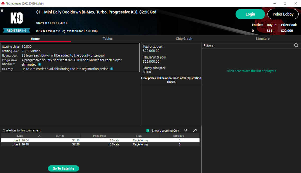Select the Jun 9 16:04 satellite row
The image size is (301, 173).
tap(100, 140)
